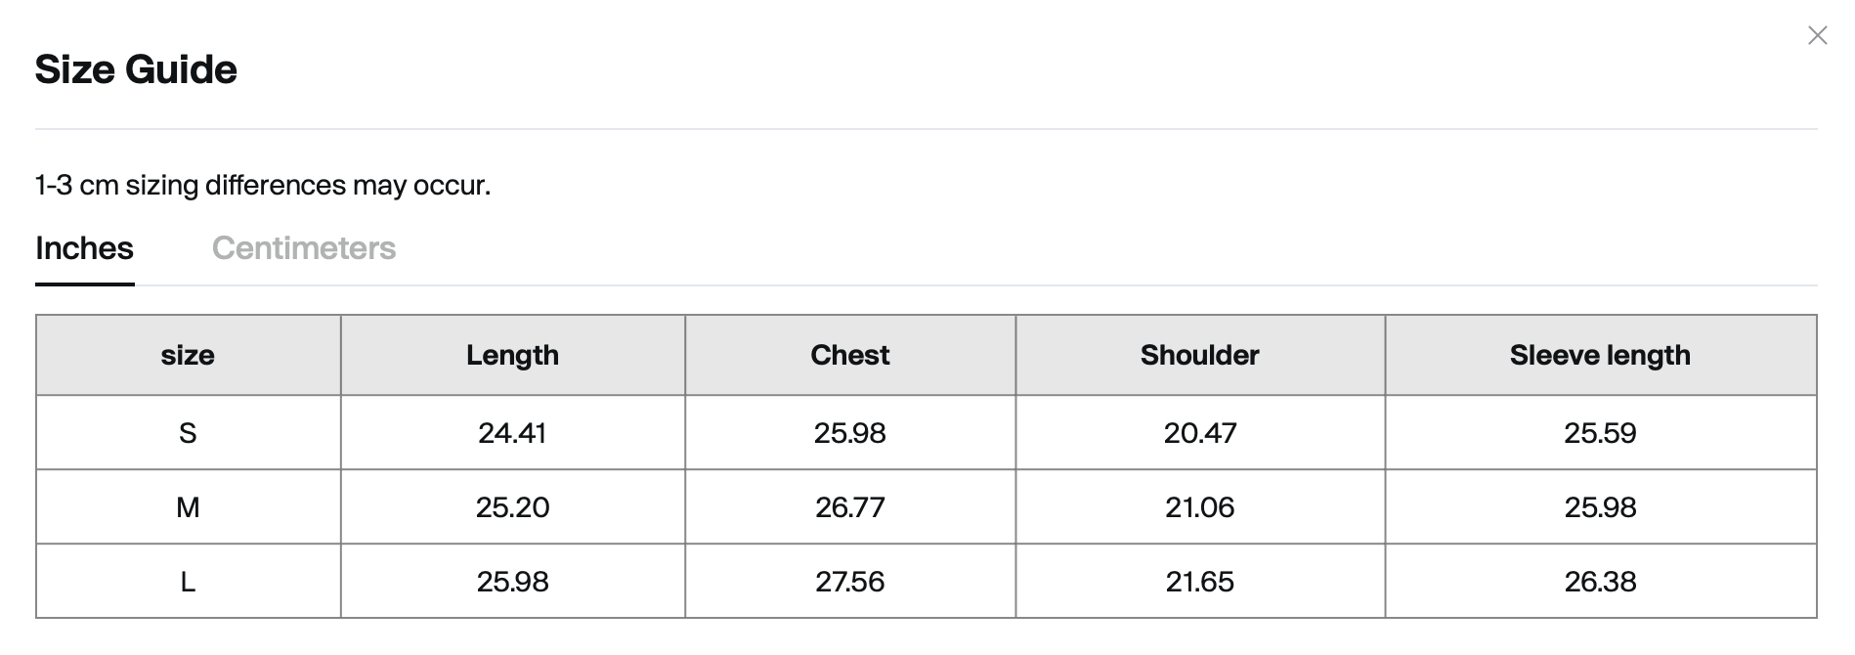The height and width of the screenshot is (655, 1855).
Task: Click the Size Guide heading
Action: coord(136,69)
